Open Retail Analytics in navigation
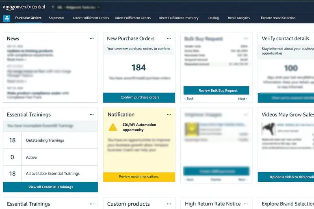This screenshot has width=314, height=209. [x=239, y=18]
